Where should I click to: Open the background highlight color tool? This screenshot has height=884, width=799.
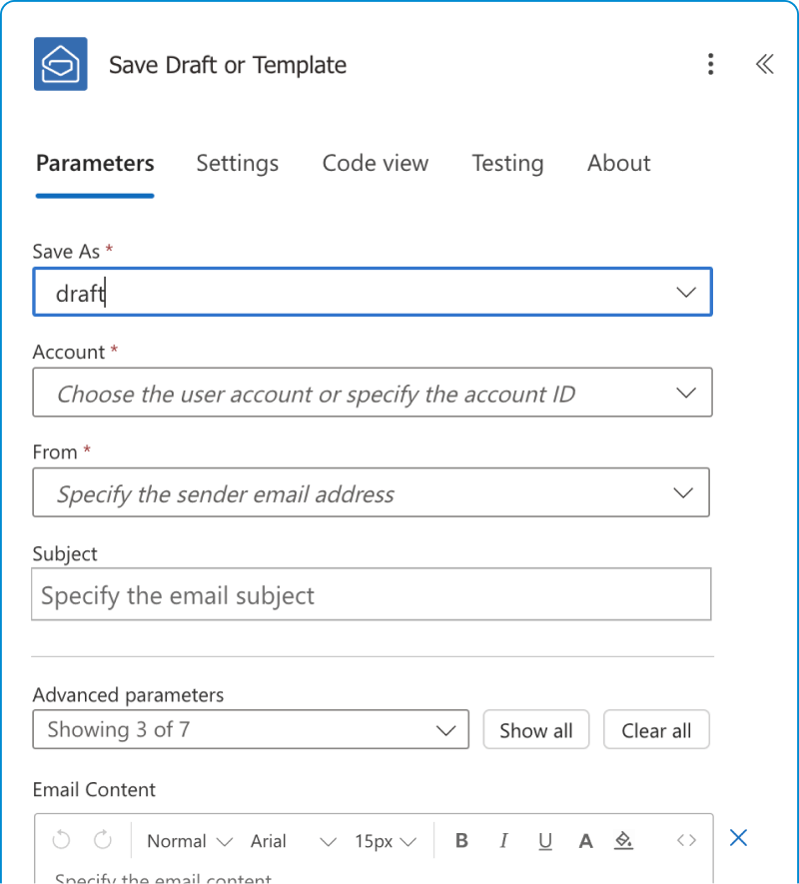coord(624,841)
